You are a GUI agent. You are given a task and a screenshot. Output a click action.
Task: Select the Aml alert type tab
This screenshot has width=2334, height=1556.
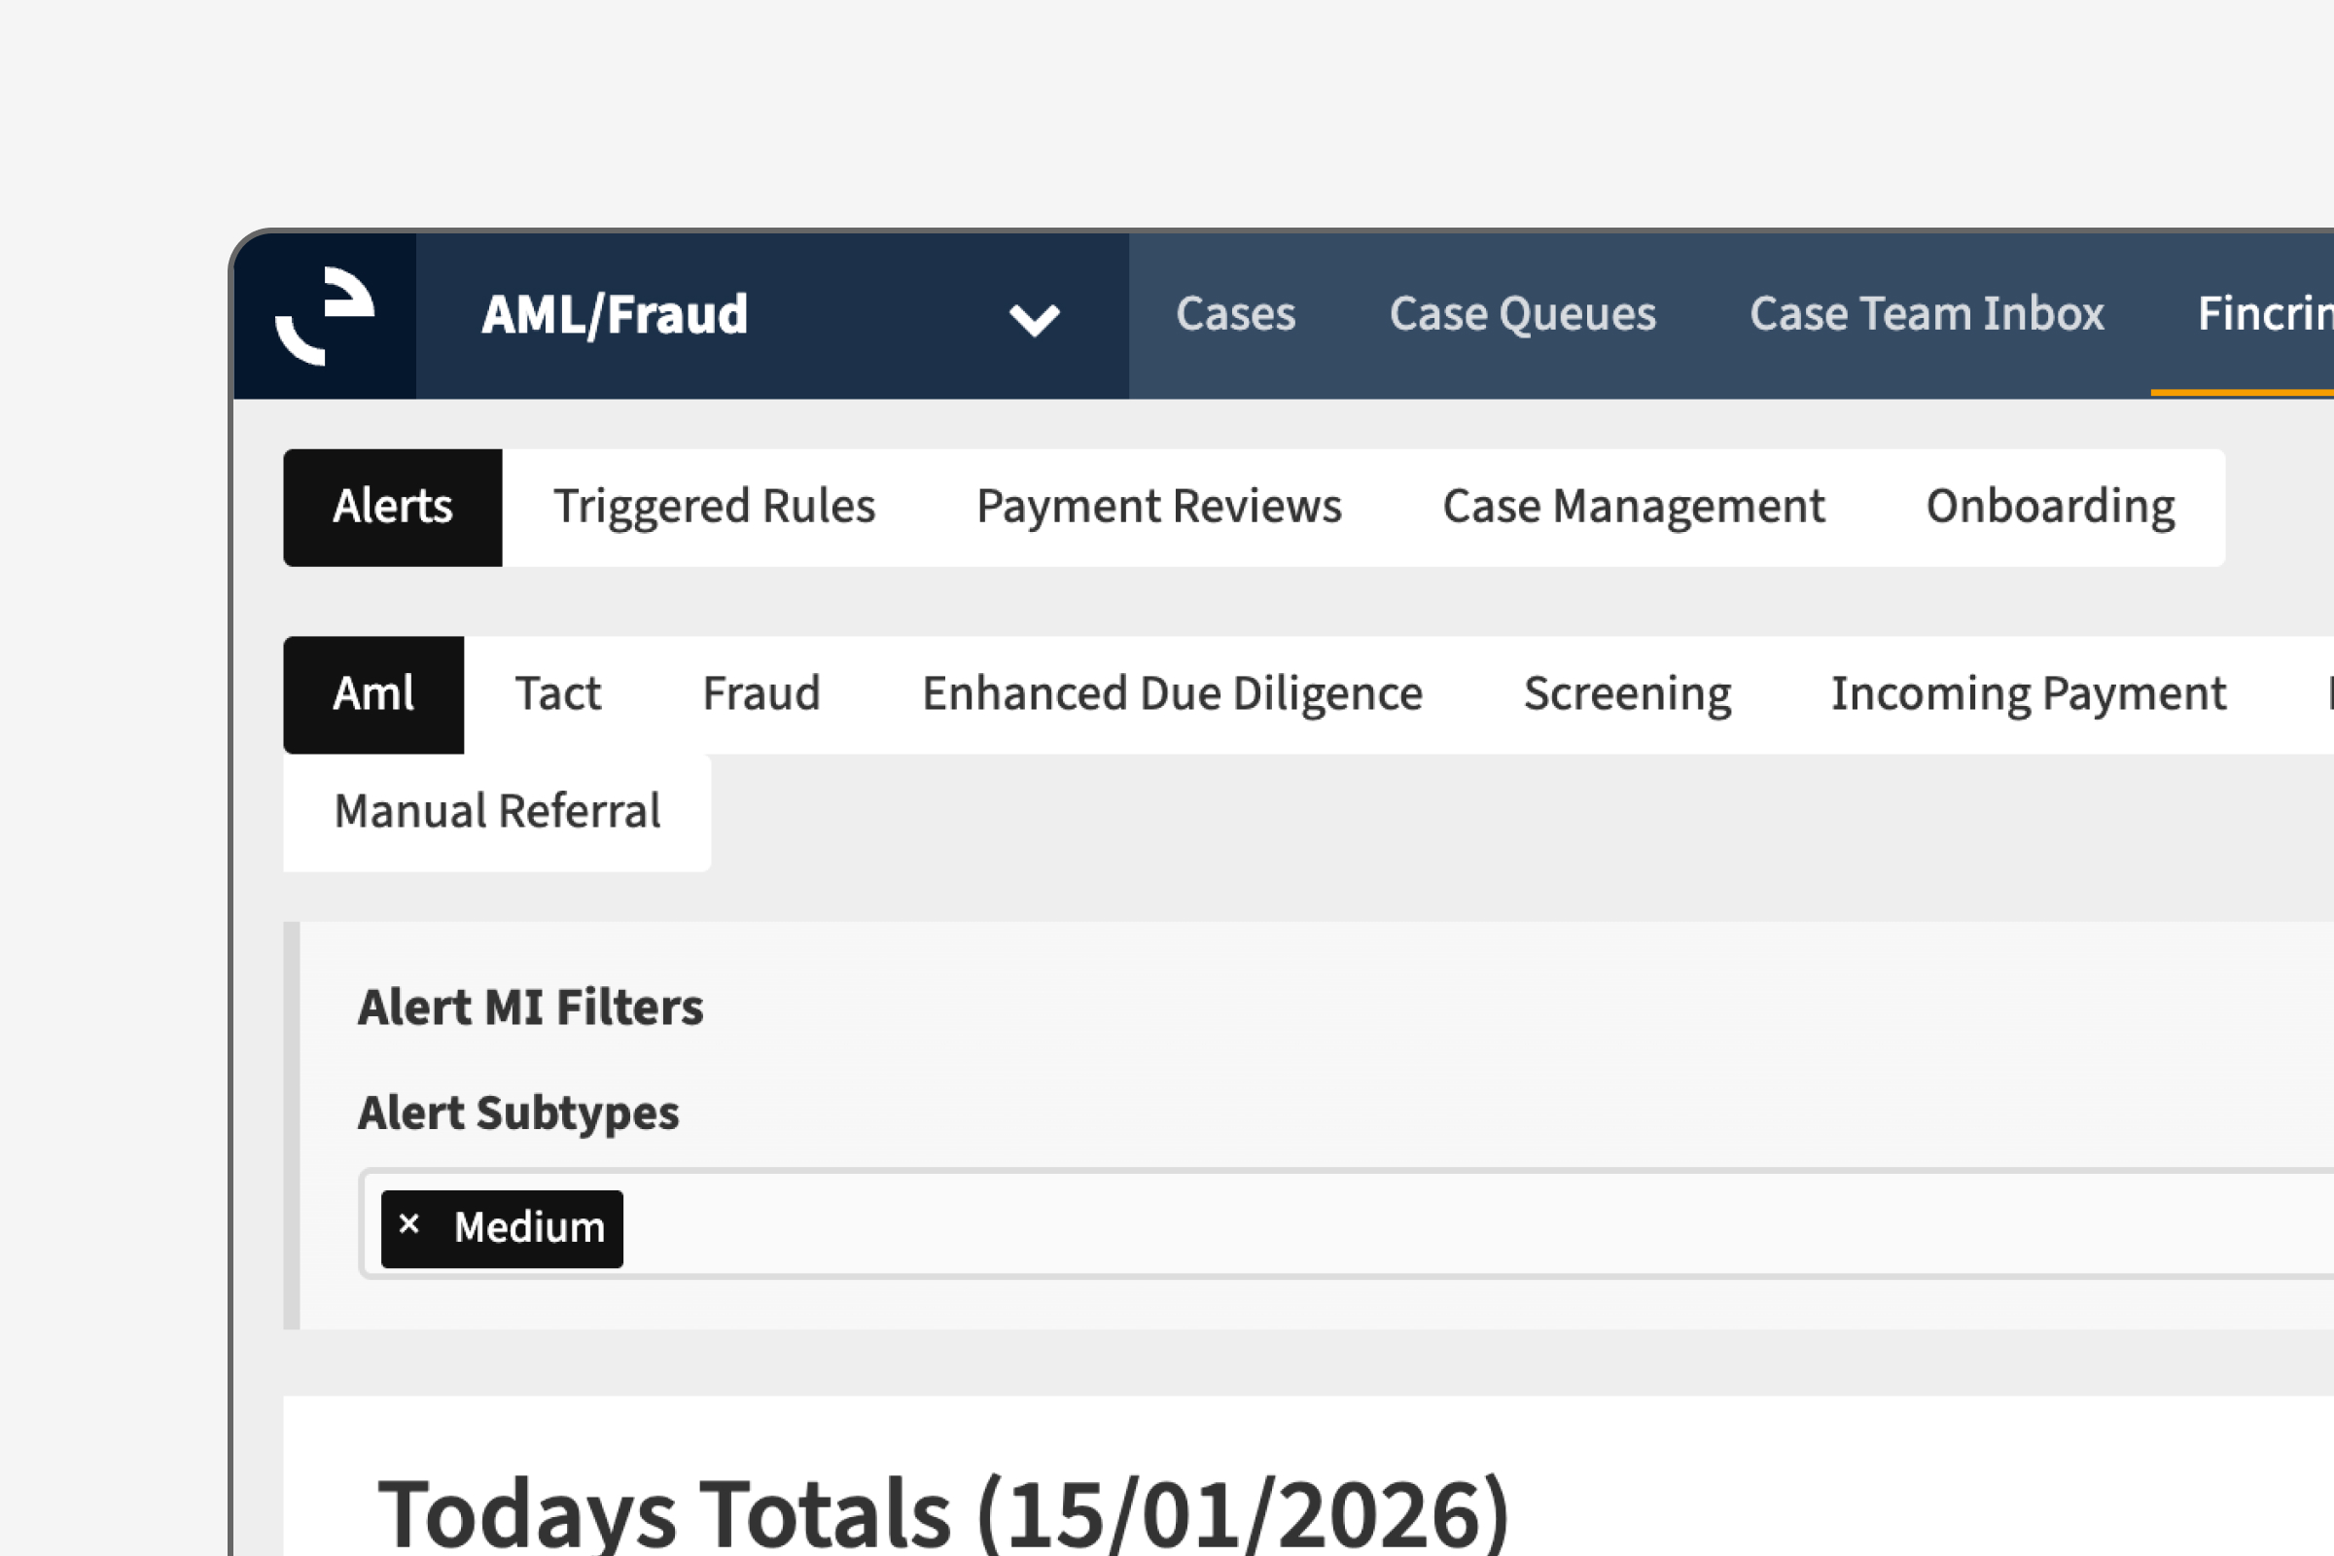pos(373,694)
